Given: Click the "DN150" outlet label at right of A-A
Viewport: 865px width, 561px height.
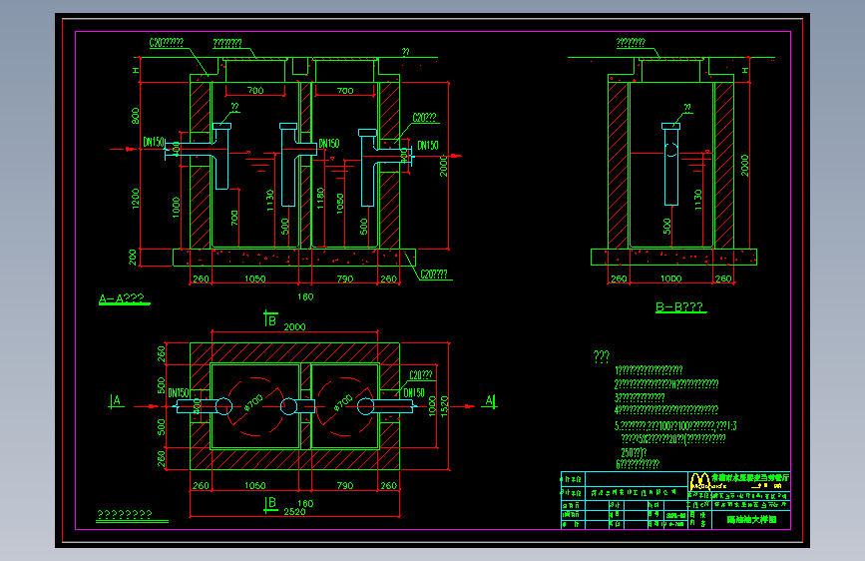Looking at the screenshot, I should click(428, 145).
